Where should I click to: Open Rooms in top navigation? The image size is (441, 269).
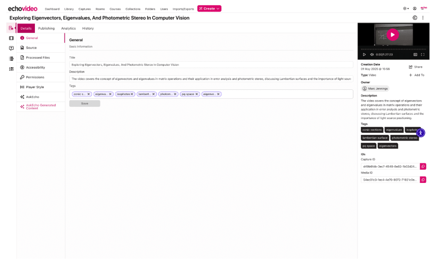point(100,9)
